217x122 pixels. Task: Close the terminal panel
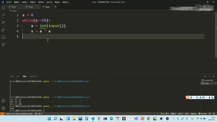click(214, 76)
